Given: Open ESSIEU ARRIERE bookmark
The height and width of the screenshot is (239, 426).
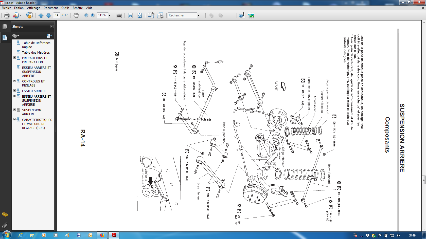Looking at the screenshot, I should [x=34, y=91].
